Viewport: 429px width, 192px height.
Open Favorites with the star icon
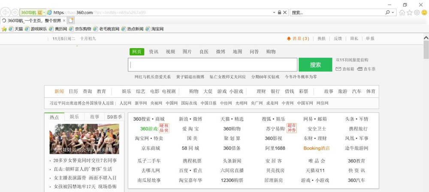(x=409, y=12)
